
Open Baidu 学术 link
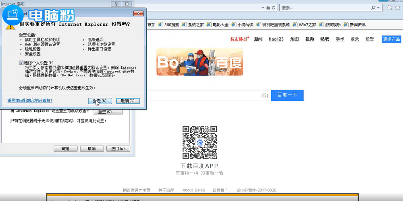click(x=340, y=39)
